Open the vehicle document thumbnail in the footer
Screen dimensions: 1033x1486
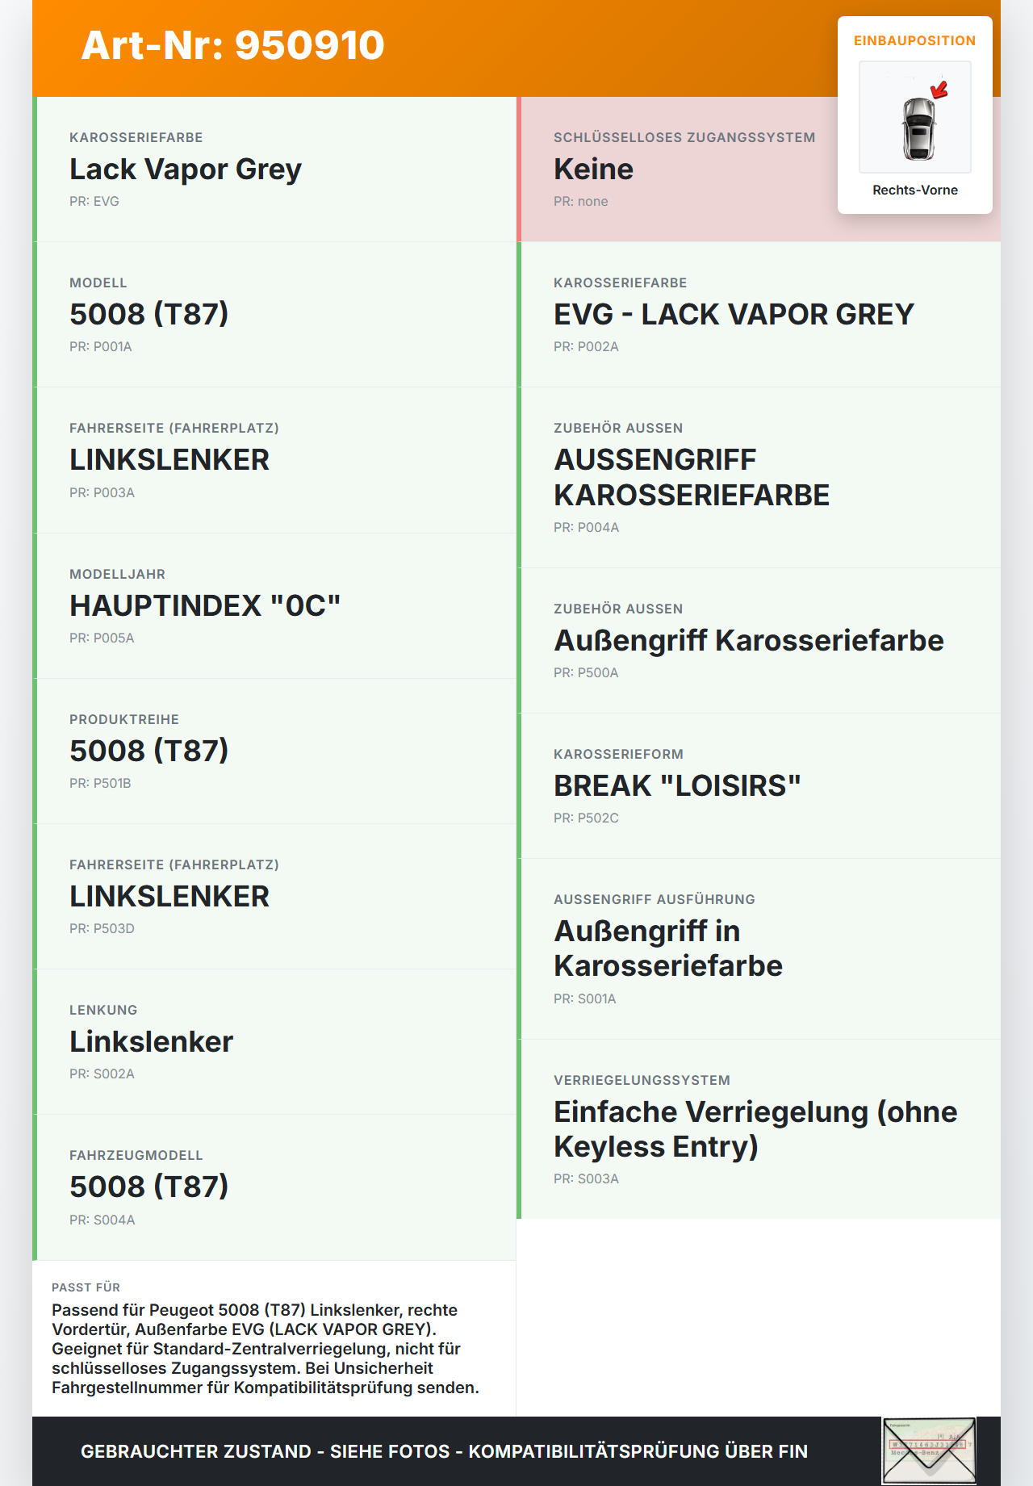(928, 1450)
